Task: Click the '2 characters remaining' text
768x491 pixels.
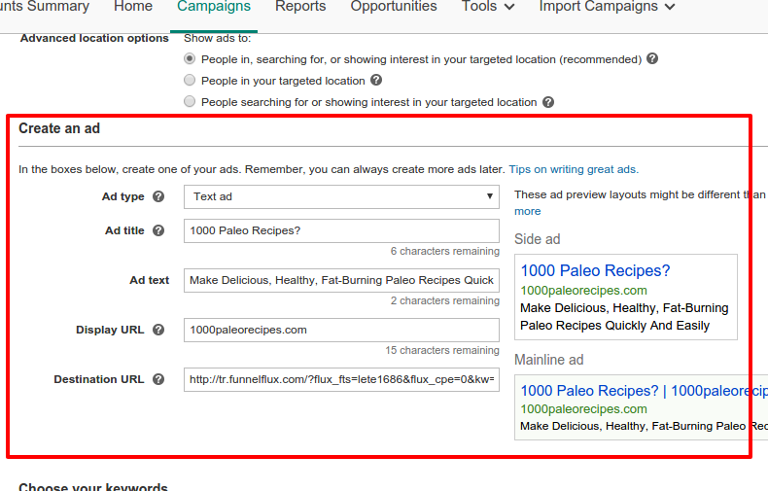Action: click(x=444, y=300)
